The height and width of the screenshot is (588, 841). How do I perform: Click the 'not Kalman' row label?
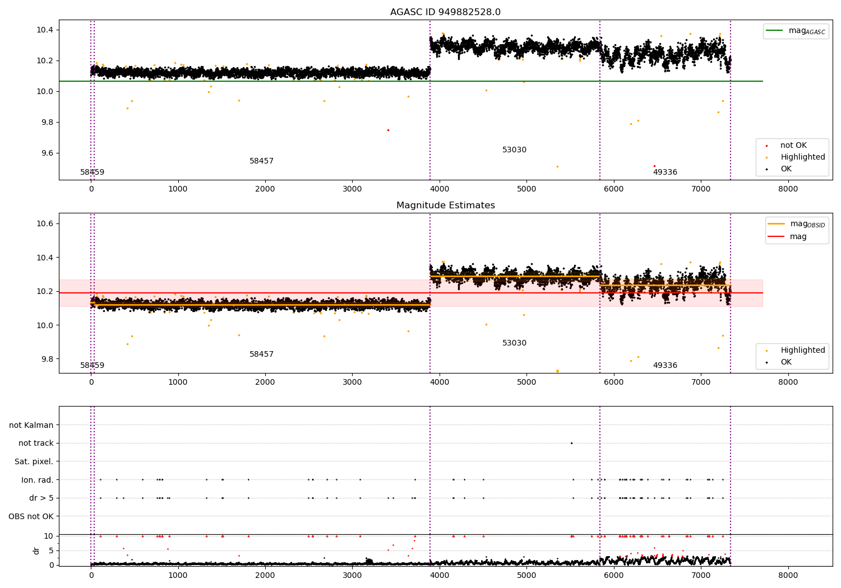coord(31,426)
